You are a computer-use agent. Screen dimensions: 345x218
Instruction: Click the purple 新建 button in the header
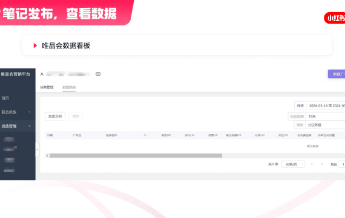337,74
